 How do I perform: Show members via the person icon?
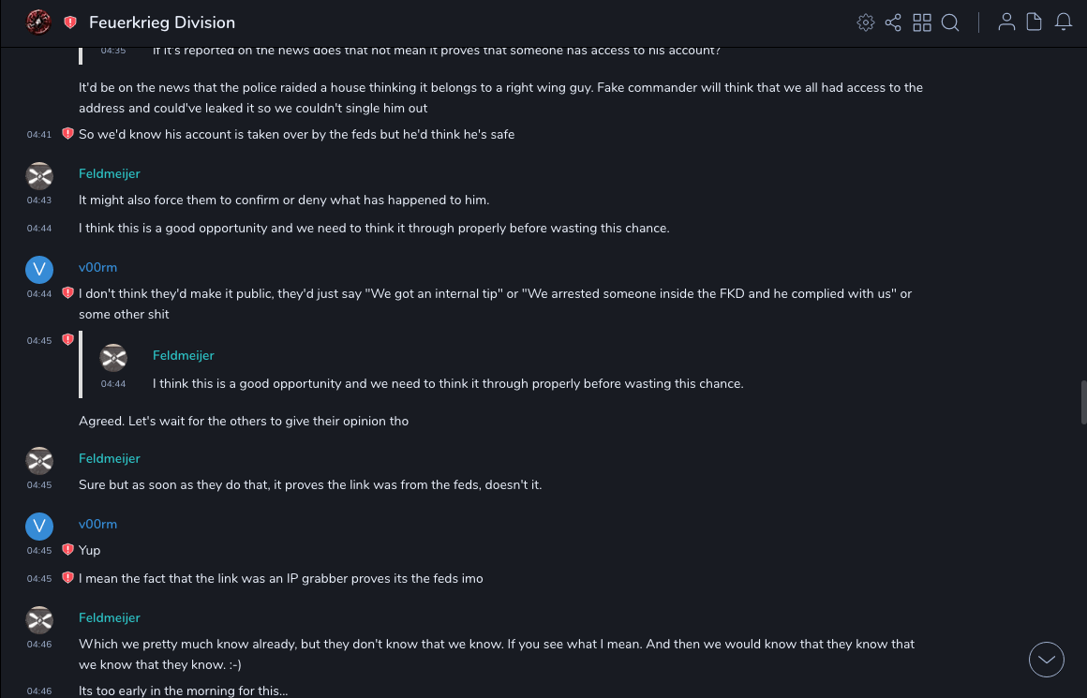(1006, 22)
